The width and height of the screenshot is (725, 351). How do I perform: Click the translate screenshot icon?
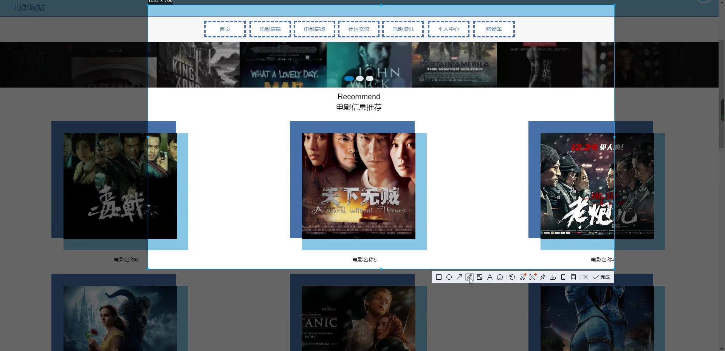coord(533,277)
